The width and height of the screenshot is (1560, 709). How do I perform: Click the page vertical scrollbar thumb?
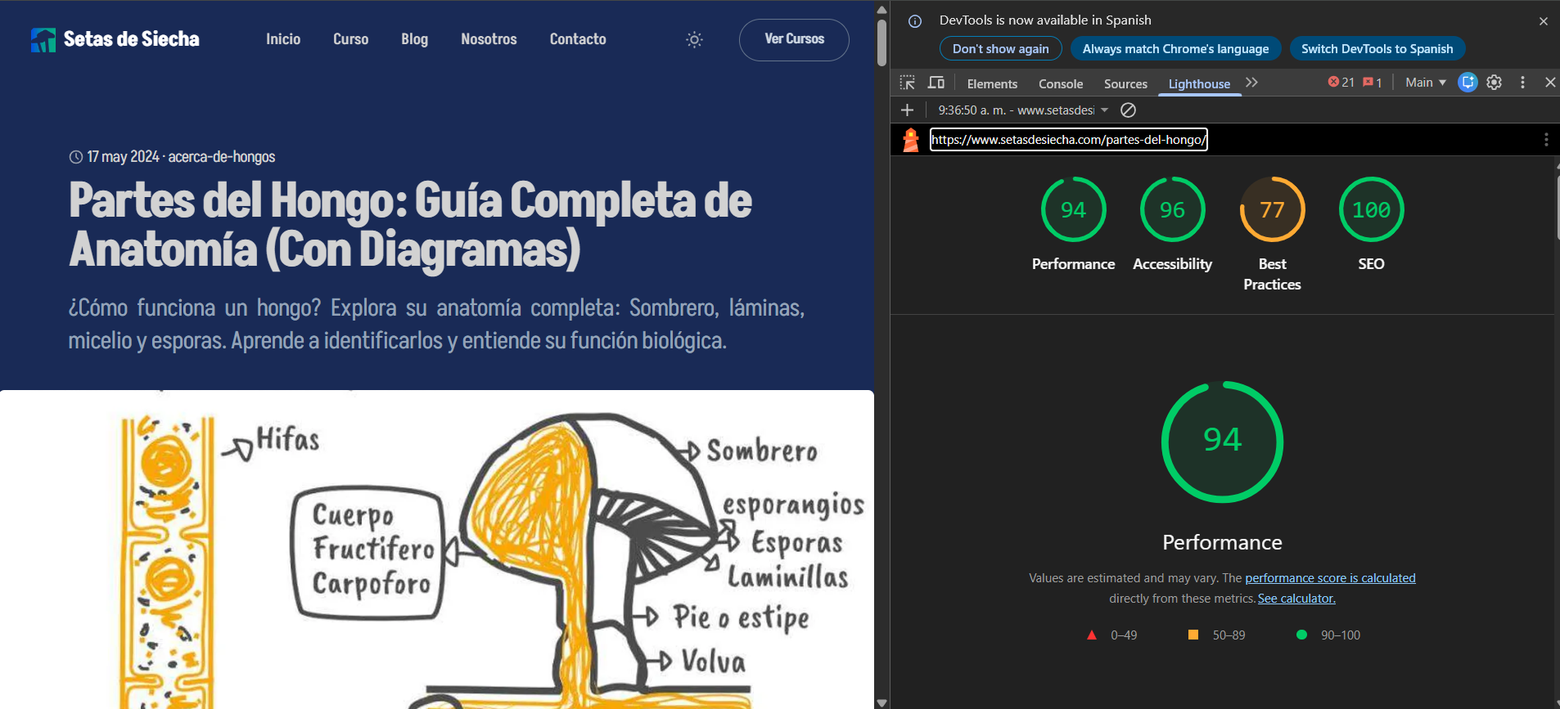pos(881,43)
